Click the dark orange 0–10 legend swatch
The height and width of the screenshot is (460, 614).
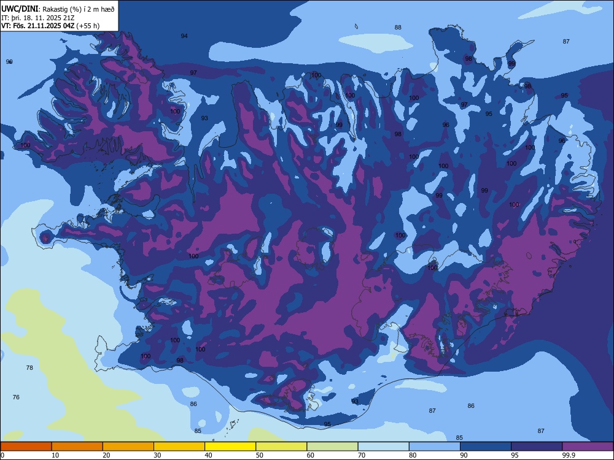pyautogui.click(x=26, y=447)
